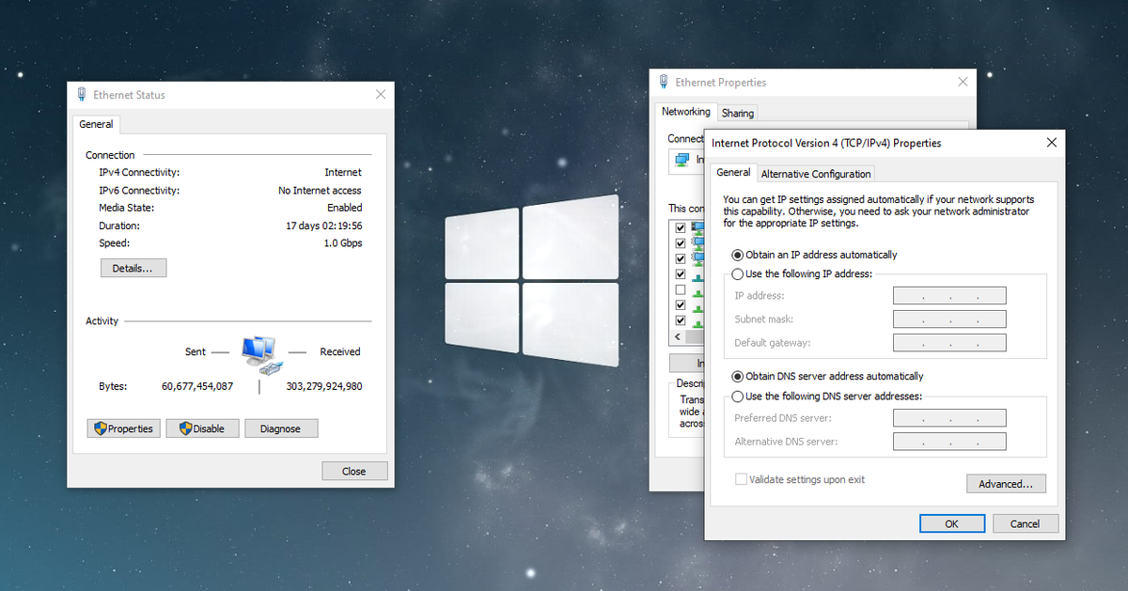Select Obtain DNS server address automatically
Screen dimensions: 1128x591
(x=738, y=376)
